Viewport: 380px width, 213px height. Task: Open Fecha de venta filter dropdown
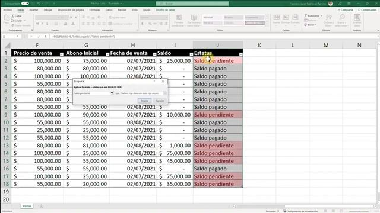(154, 54)
